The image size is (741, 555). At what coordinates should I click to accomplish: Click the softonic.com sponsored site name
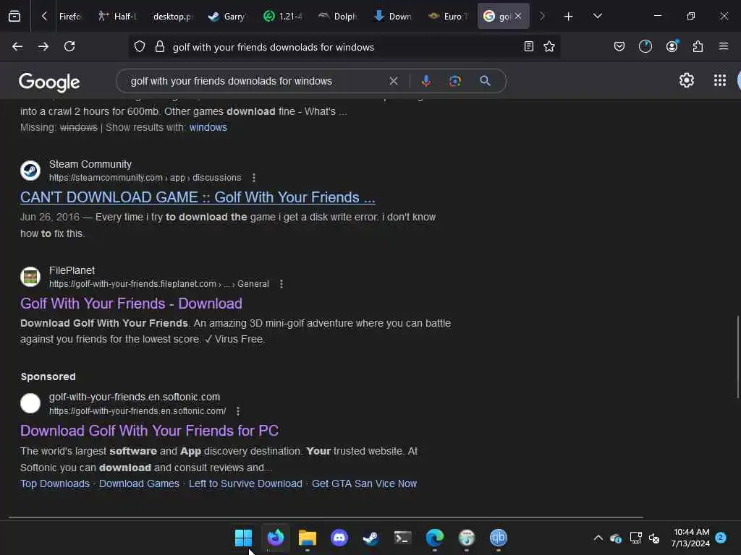coord(134,397)
